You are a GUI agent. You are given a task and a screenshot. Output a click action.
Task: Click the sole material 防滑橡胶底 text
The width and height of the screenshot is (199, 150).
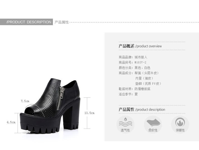(142, 89)
